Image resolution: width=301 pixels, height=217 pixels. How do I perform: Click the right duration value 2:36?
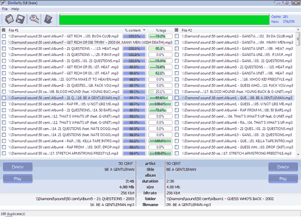coord(170,181)
